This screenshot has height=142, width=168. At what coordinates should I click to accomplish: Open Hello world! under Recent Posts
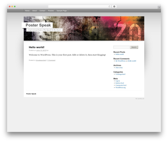tap(120, 54)
